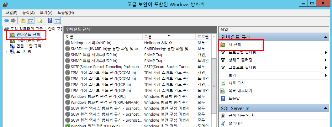Viewport: 332px width, 127px height.
Task: Select the SSTP(Secure Socket Tunneling Protocol) rule
Action: (x=138, y=67)
